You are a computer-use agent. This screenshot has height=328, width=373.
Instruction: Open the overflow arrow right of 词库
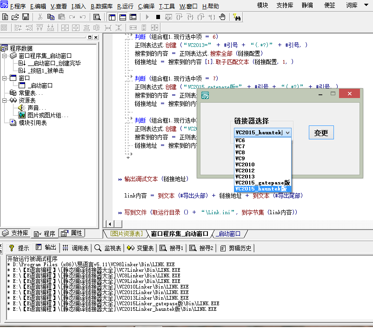coord(366,5)
